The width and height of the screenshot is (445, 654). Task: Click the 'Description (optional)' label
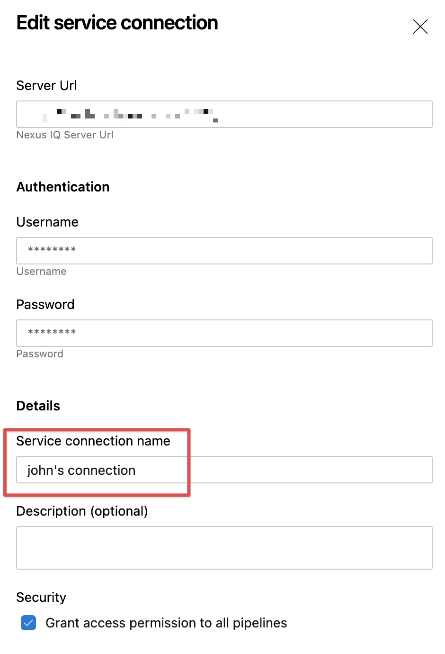[x=82, y=511]
